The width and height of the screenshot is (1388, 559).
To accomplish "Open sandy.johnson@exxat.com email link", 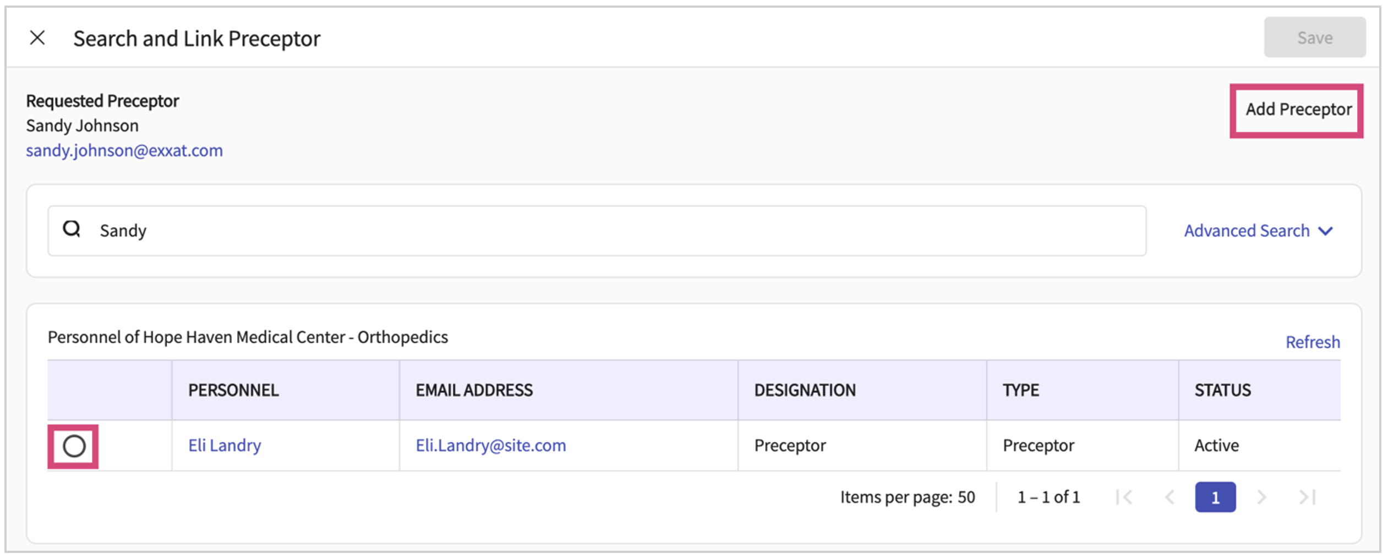I will pyautogui.click(x=124, y=151).
